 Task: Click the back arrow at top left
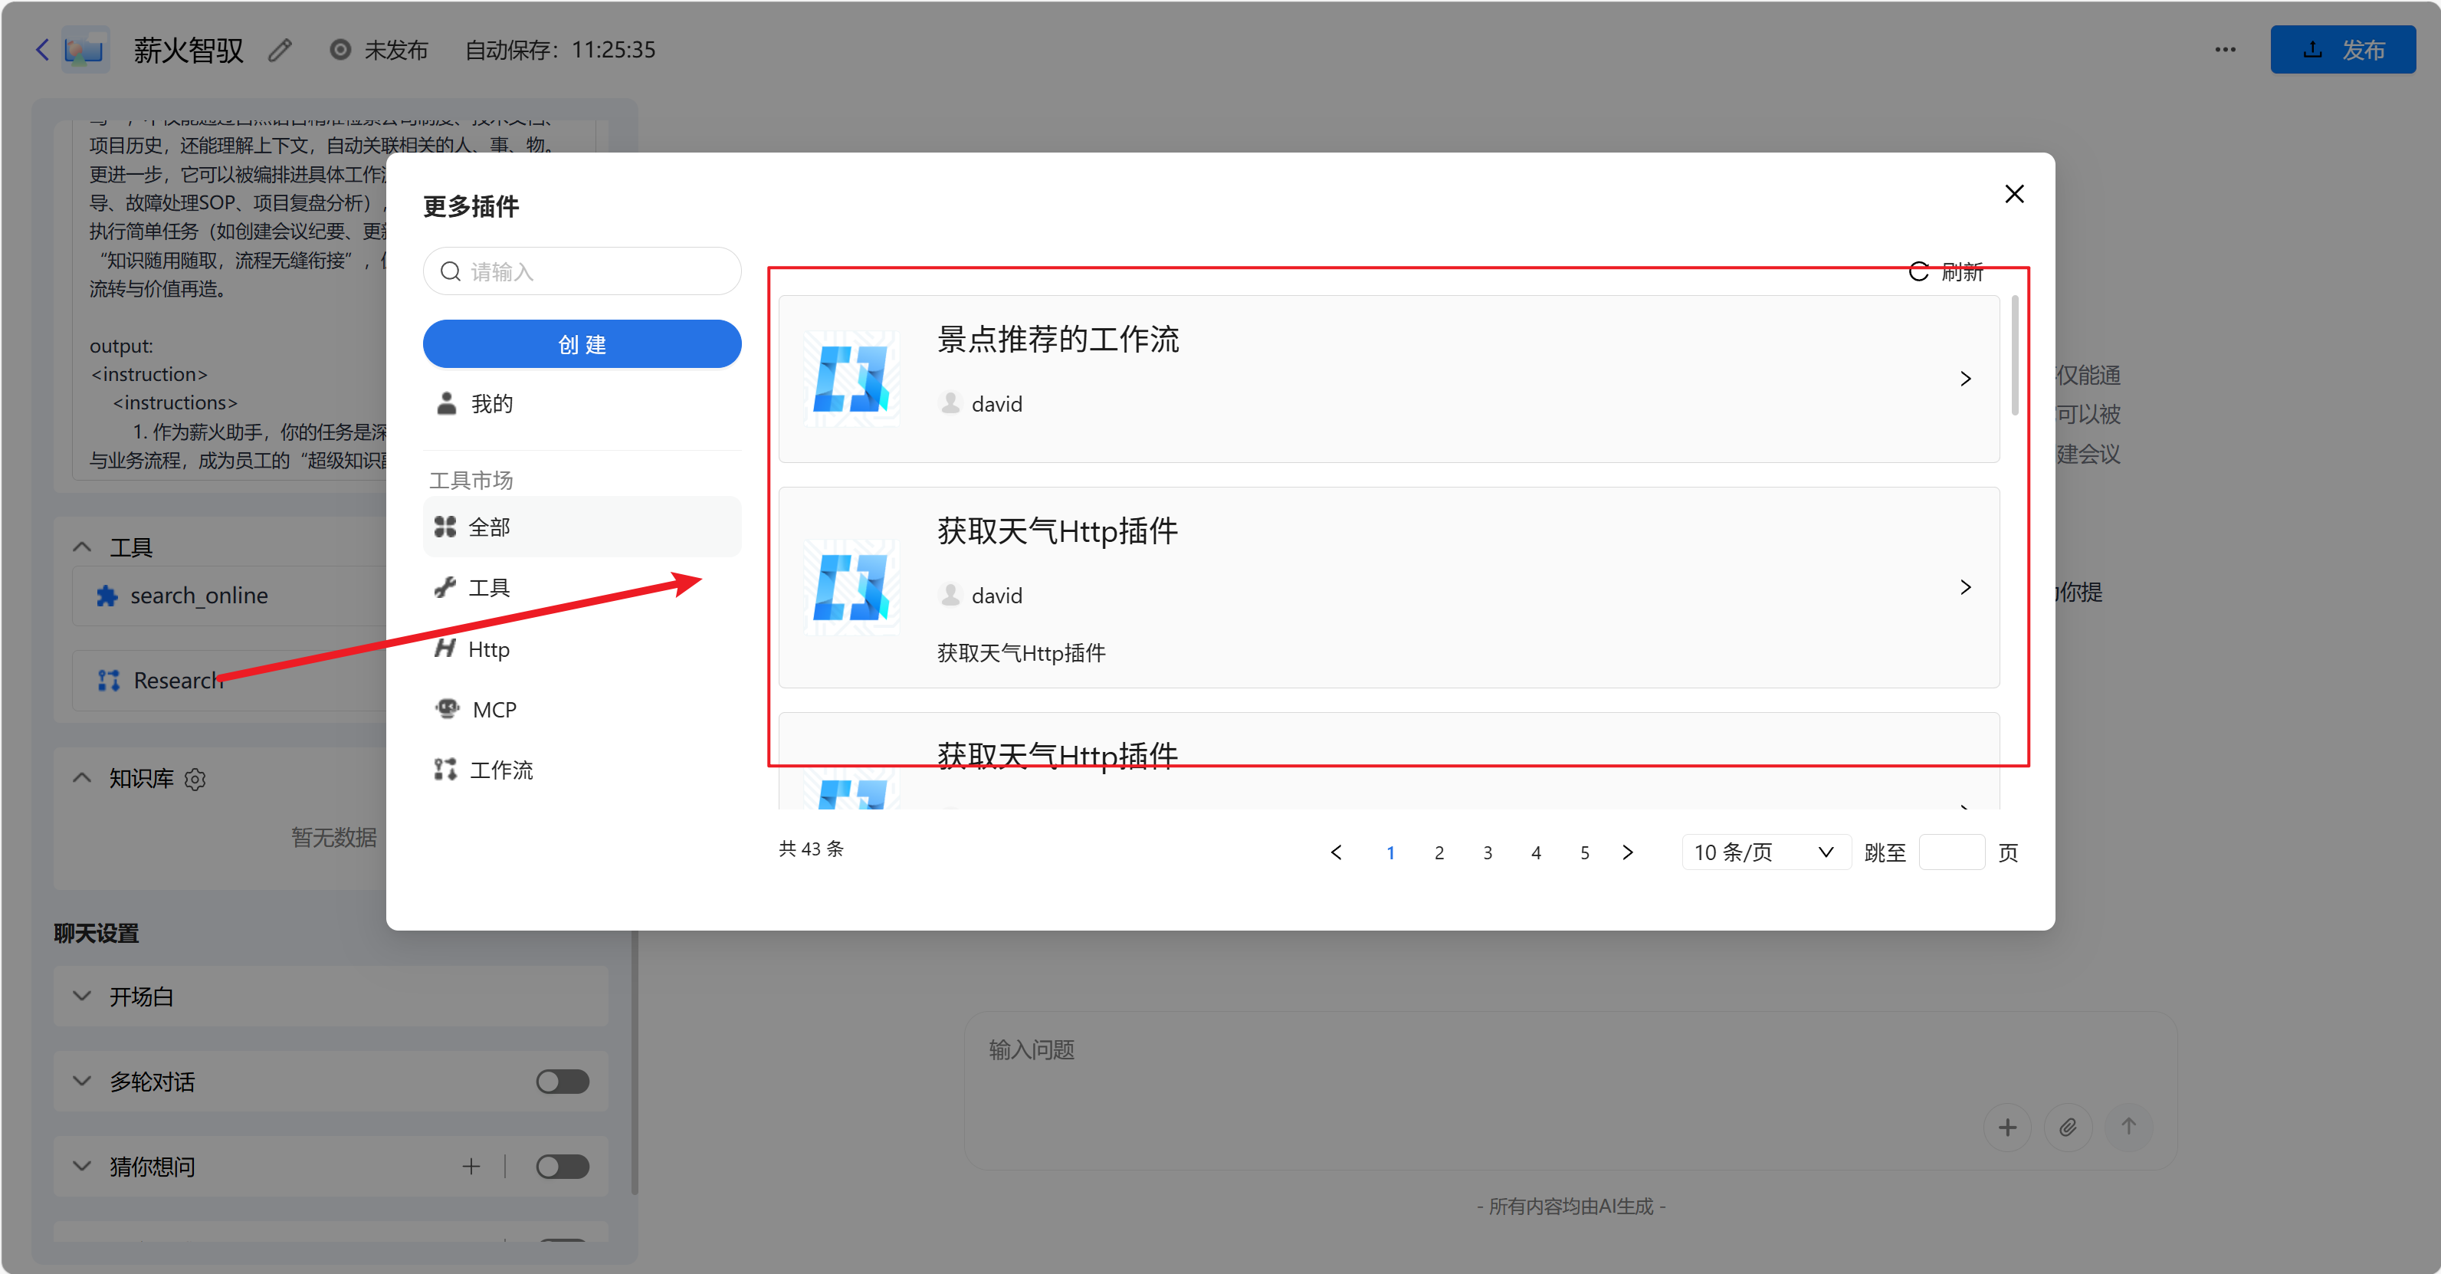pos(41,49)
